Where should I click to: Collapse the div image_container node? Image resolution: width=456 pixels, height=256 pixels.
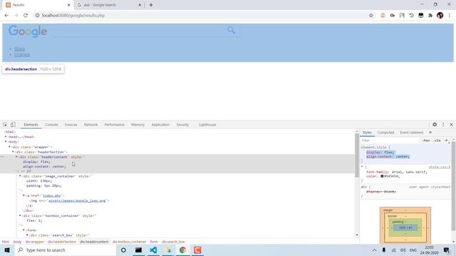pos(20,176)
